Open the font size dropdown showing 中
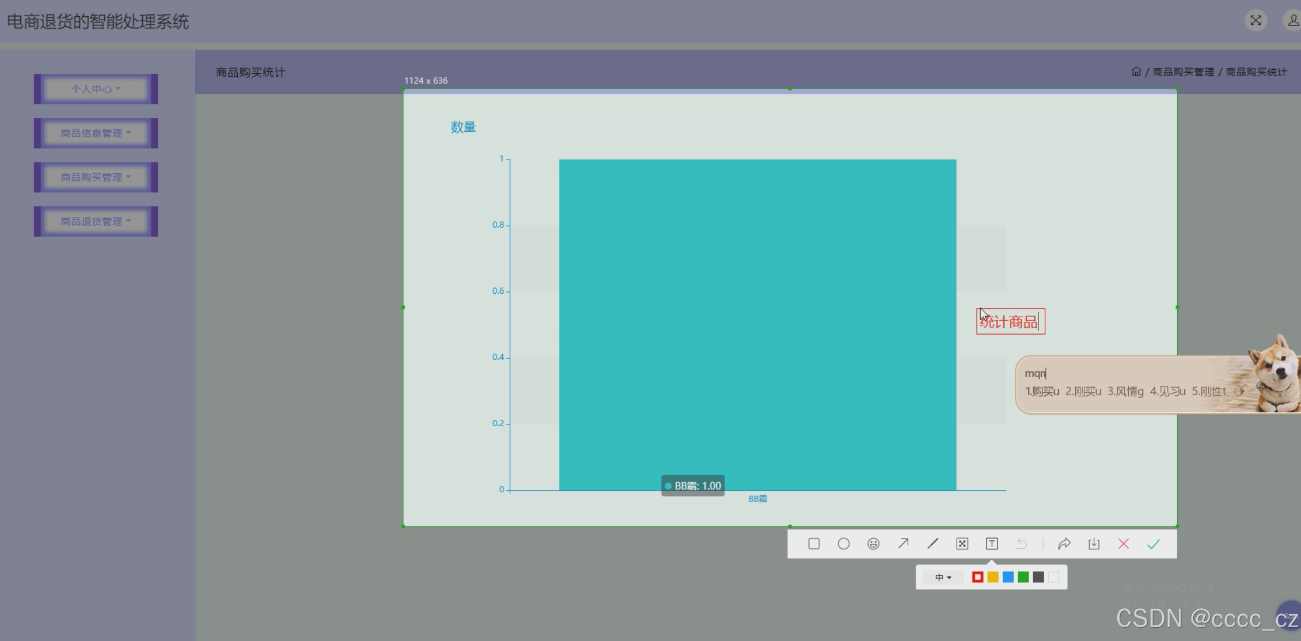This screenshot has height=641, width=1301. tap(943, 577)
